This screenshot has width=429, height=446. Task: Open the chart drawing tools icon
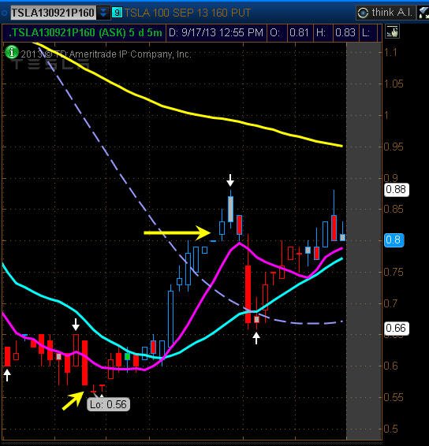(x=392, y=32)
